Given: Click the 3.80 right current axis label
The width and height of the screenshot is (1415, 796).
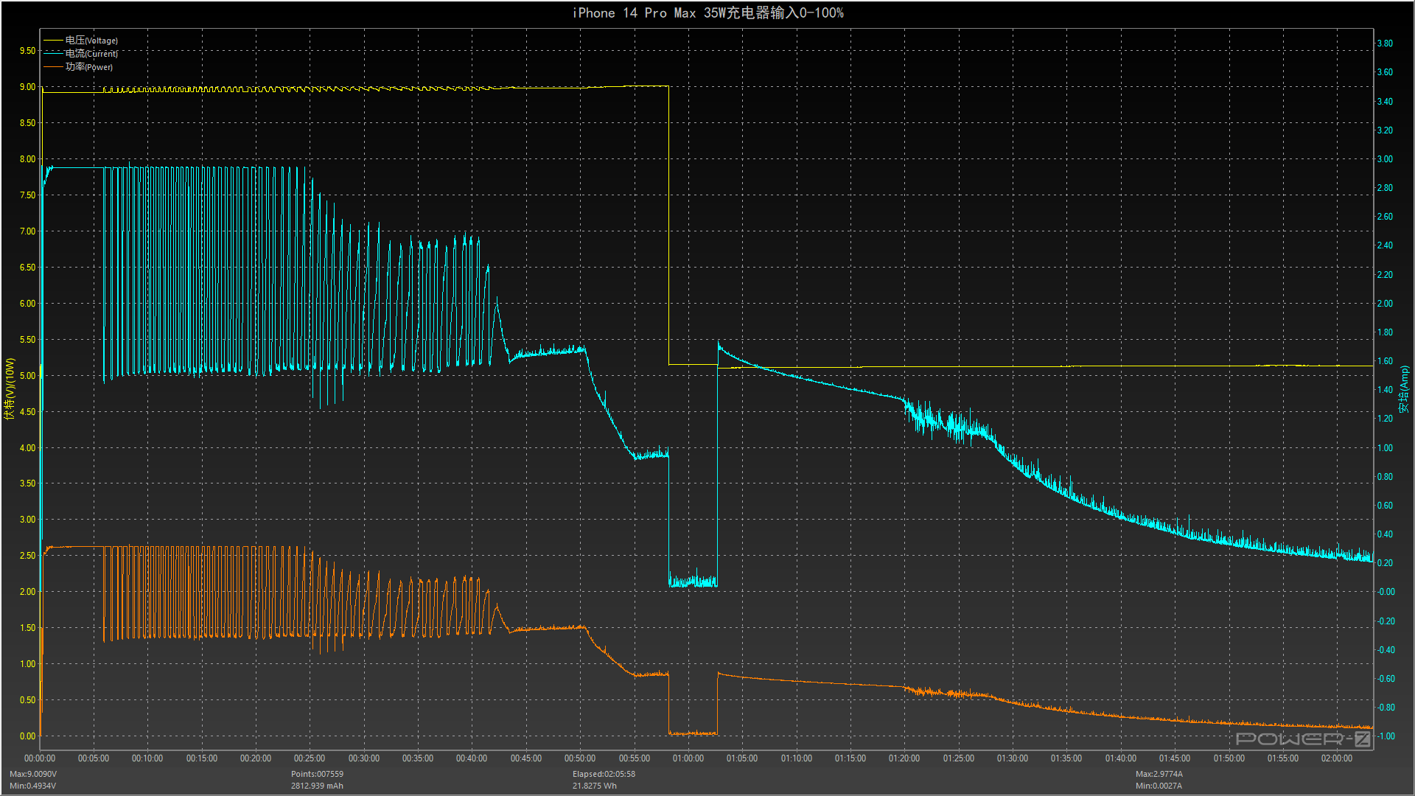Looking at the screenshot, I should pyautogui.click(x=1385, y=43).
